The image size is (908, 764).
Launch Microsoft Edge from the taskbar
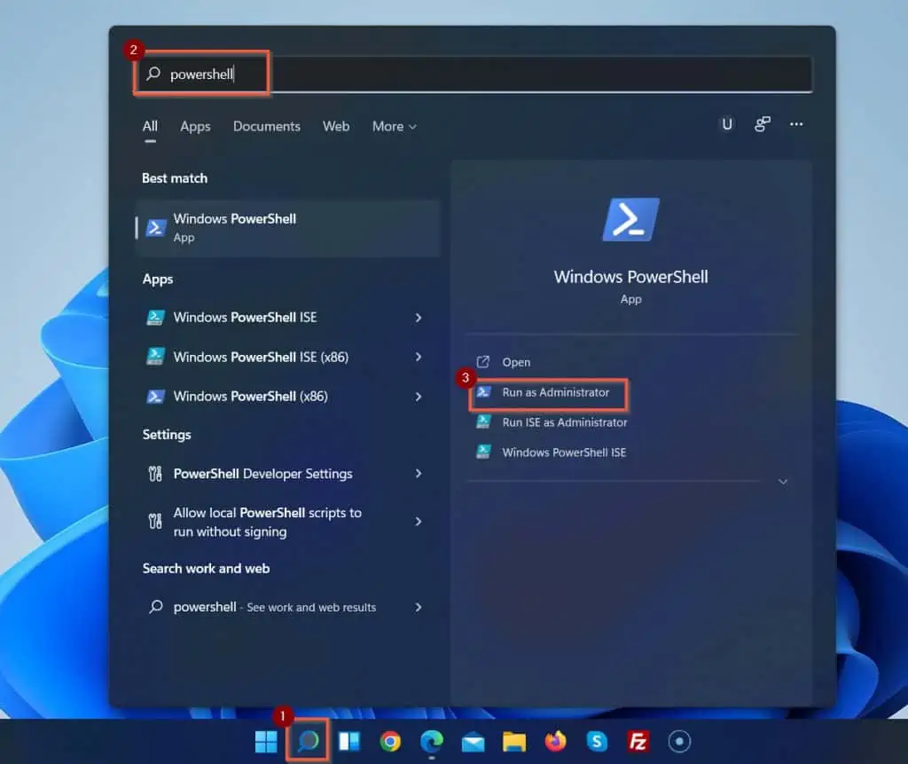click(431, 741)
